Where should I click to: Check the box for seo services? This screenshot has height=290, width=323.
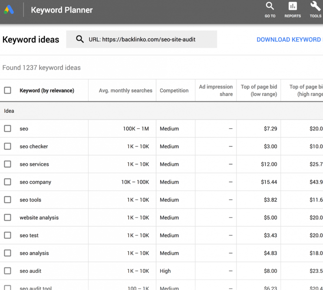pyautogui.click(x=8, y=164)
